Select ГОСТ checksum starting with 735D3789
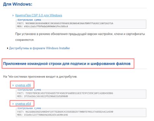Image resolution: width=154 pixels, height=121 pixels. point(65,93)
